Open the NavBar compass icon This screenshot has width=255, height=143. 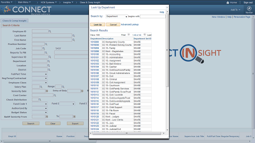pos(249,8)
